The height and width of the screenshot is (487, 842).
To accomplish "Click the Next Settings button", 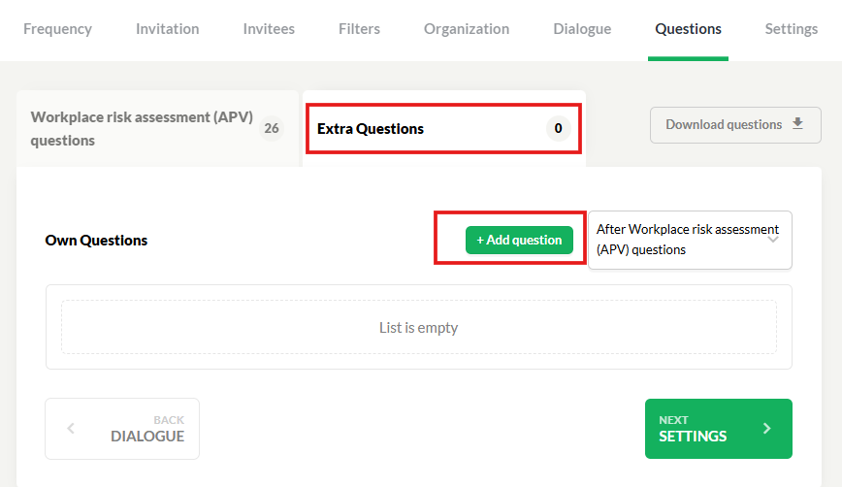I will (x=719, y=429).
